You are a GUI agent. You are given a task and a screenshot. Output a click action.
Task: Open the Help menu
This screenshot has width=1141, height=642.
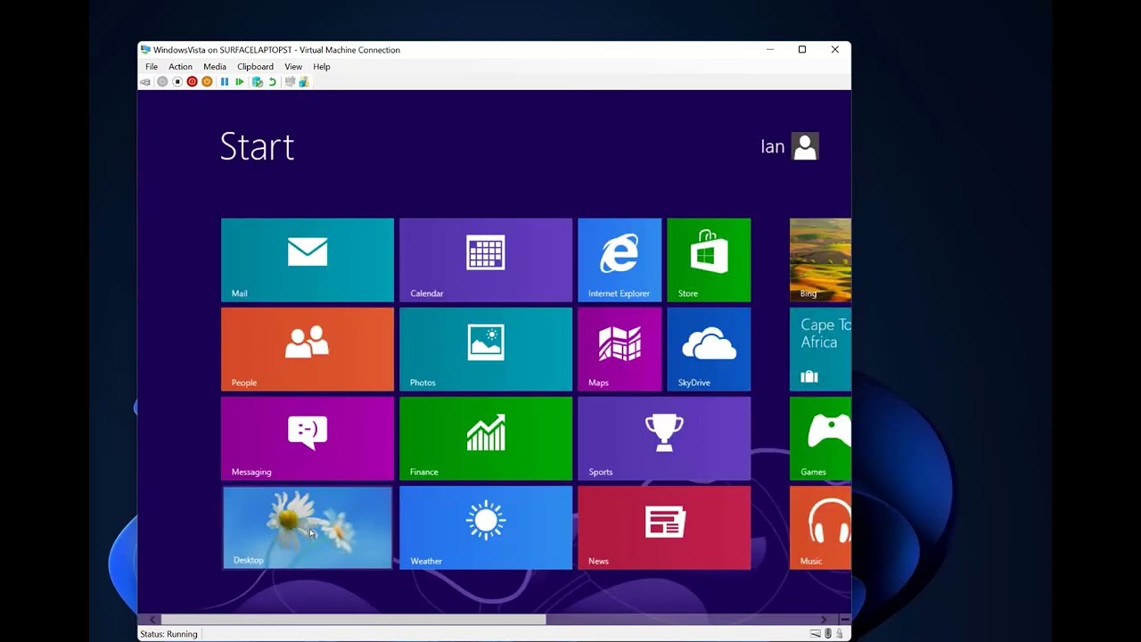322,67
